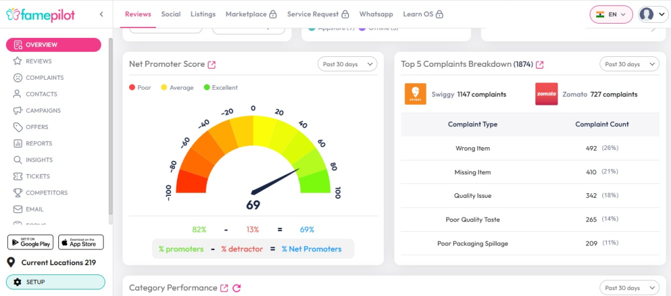This screenshot has height=296, width=671.
Task: Click the Swiggy 1147 complaints text
Action: 469,94
